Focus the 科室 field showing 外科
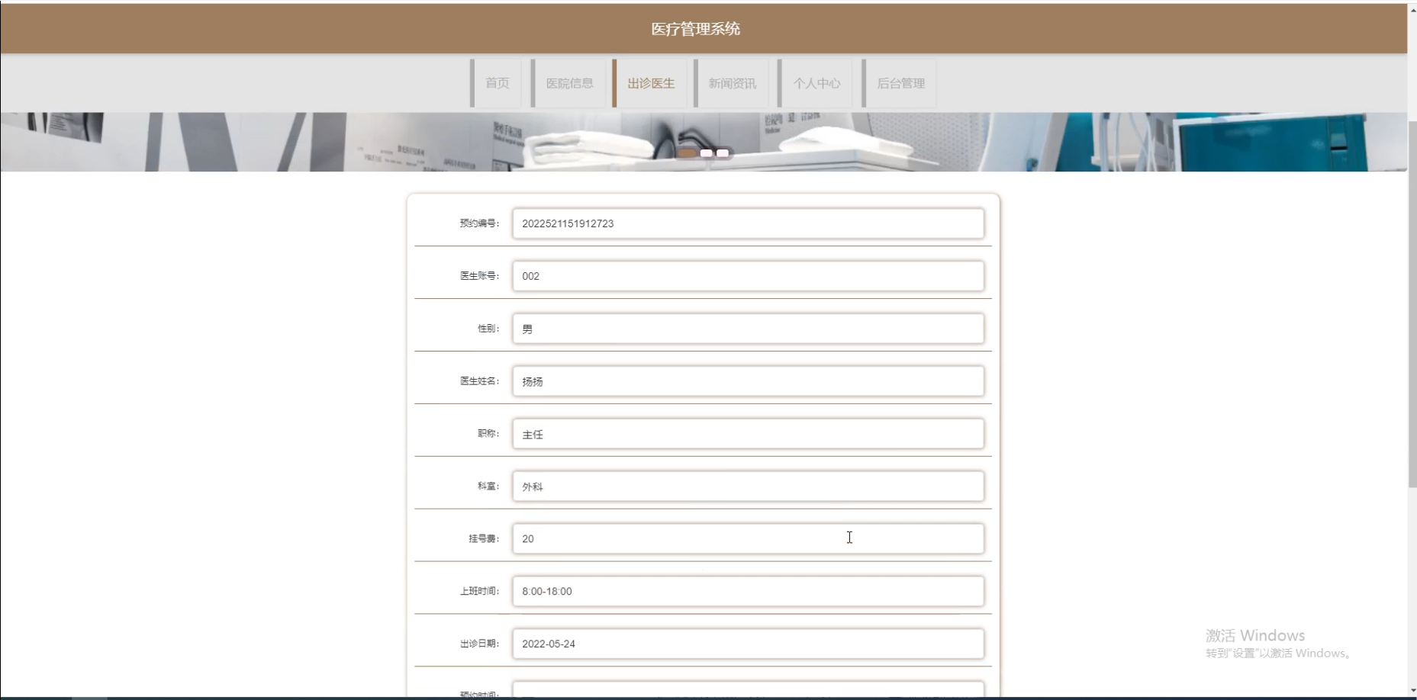This screenshot has height=700, width=1417. coord(748,486)
